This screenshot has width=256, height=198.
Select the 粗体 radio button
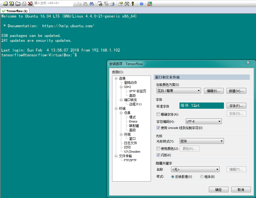click(202, 177)
